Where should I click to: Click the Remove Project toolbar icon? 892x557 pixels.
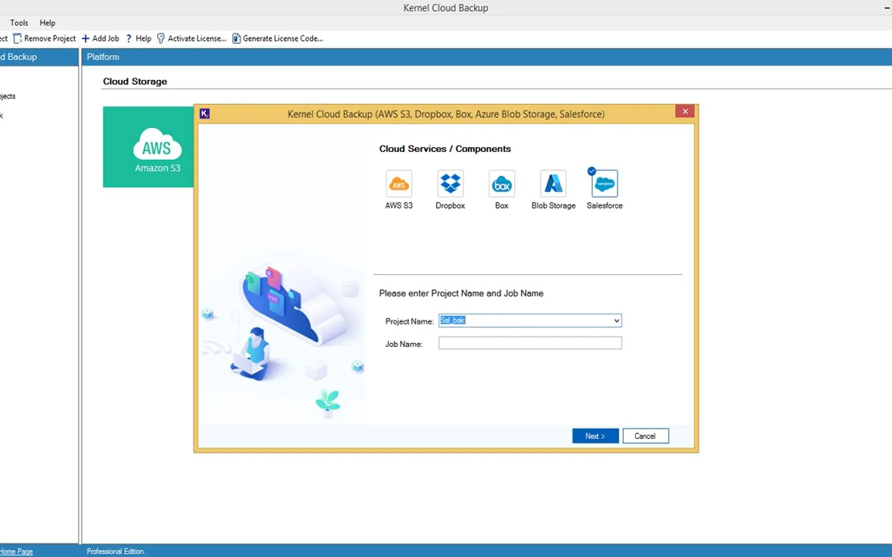[x=17, y=38]
